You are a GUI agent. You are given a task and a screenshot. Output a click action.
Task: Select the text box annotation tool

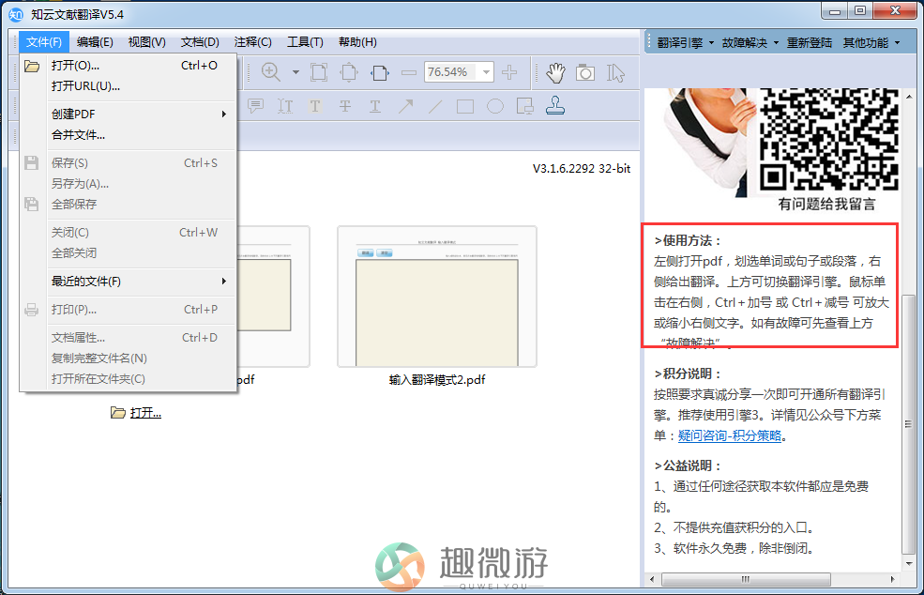pyautogui.click(x=524, y=106)
